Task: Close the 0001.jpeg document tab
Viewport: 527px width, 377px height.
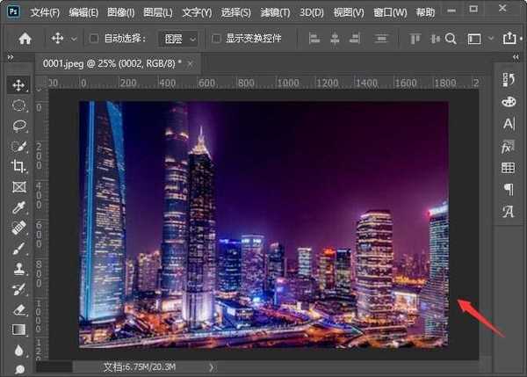Action: [x=191, y=64]
